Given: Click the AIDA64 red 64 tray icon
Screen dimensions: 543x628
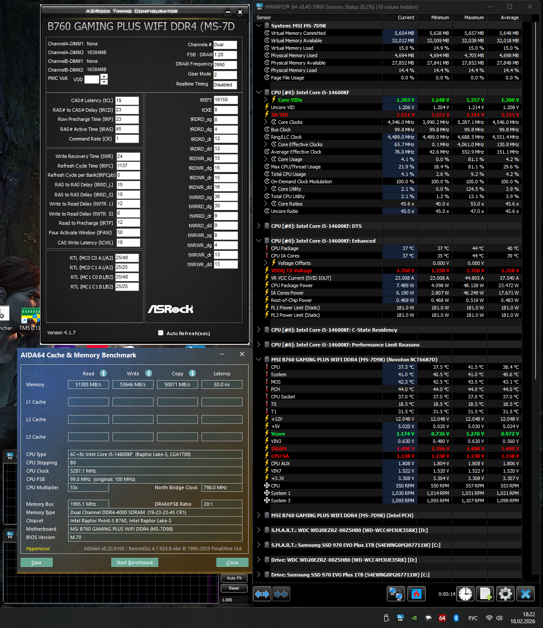Looking at the screenshot, I should [442, 618].
